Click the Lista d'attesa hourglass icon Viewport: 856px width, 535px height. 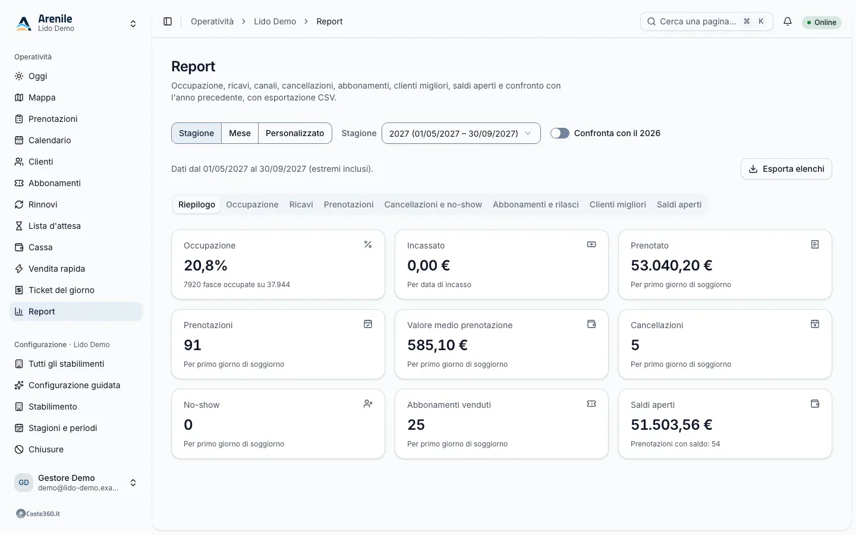click(x=19, y=226)
